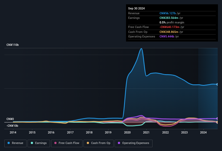
Task: Click the Operating Expenses label in tooltip
Action: click(142, 37)
